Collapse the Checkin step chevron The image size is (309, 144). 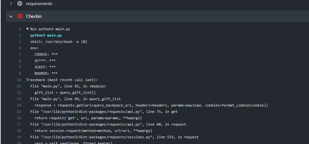pos(11,16)
